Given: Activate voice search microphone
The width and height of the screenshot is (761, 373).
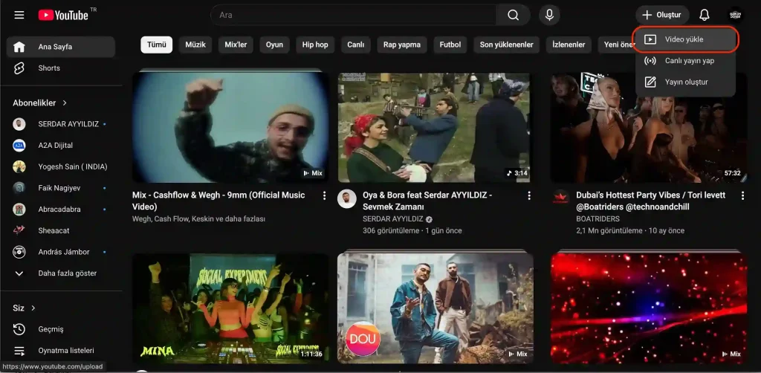Looking at the screenshot, I should [x=550, y=15].
